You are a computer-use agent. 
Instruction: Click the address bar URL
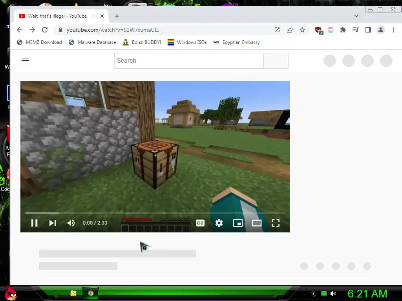[x=113, y=30]
